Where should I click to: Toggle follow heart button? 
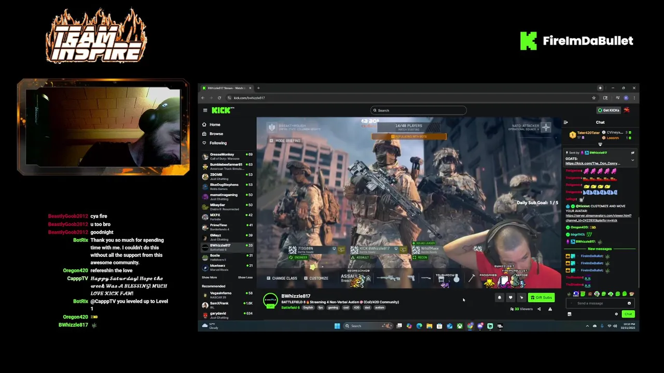point(510,297)
